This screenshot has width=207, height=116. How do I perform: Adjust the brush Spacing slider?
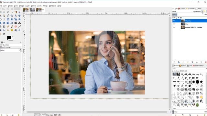point(190,112)
